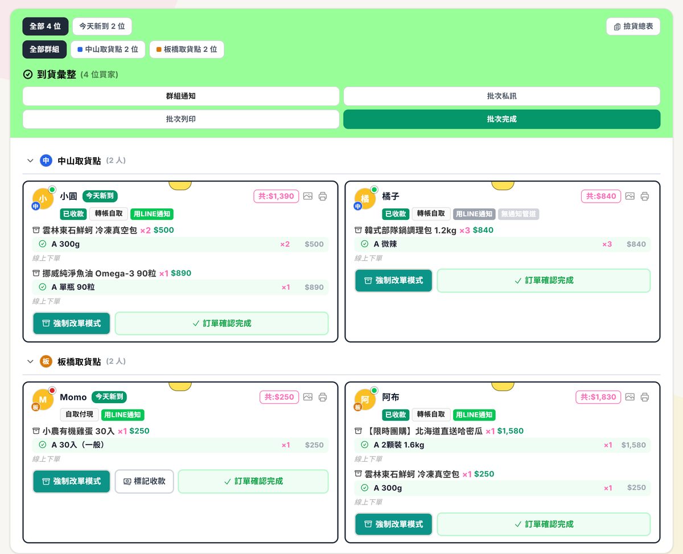Screen dimensions: 683x554
Task: Click 強制改單模式 on 阿布's card
Action: tap(394, 524)
